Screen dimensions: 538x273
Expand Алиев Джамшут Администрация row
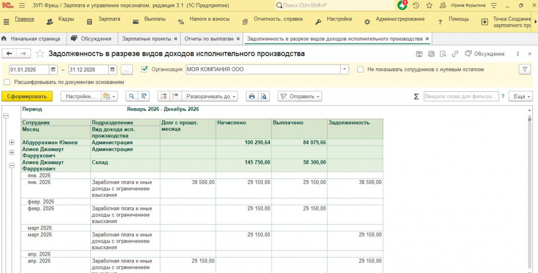click(x=12, y=152)
